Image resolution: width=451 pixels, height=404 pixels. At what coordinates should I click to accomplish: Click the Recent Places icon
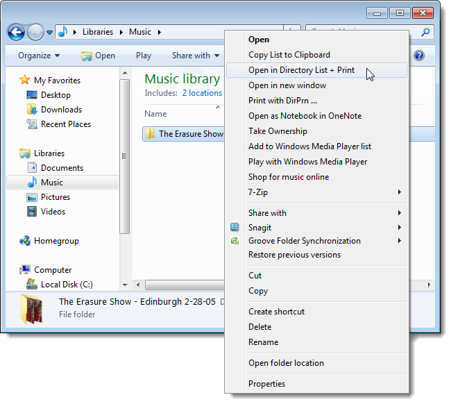[x=32, y=124]
